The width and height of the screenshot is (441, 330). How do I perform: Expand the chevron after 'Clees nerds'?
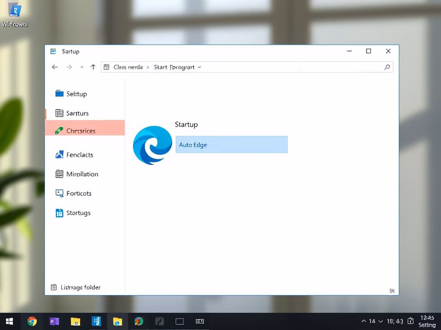[148, 67]
